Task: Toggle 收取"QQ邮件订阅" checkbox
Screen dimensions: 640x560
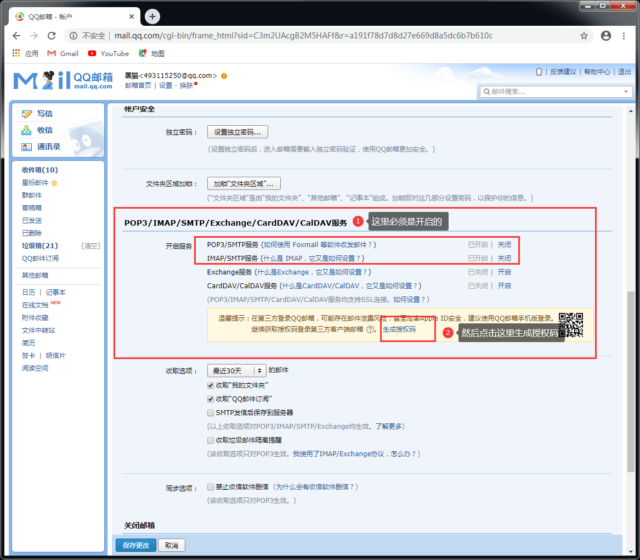Action: [x=211, y=399]
